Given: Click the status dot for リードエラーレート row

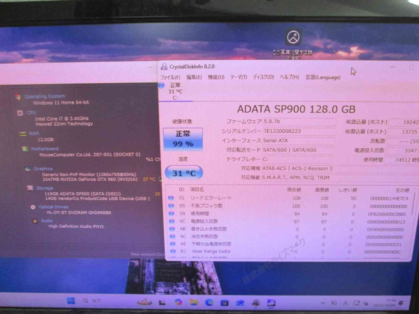Looking at the screenshot, I should [x=171, y=198].
